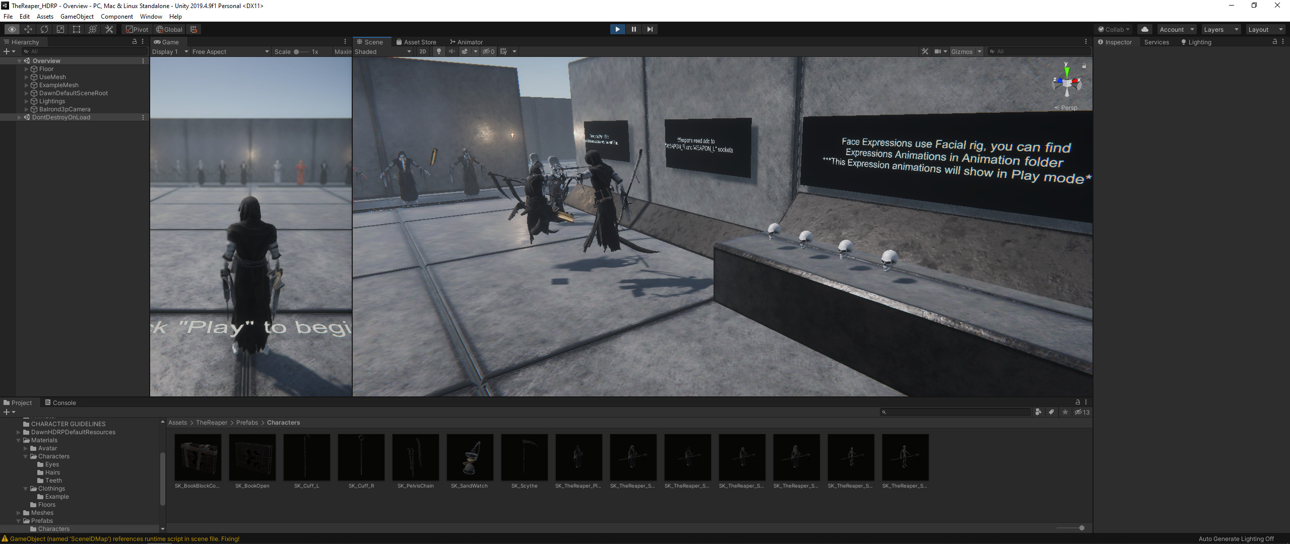The image size is (1290, 544).
Task: Open Scene view panel options menu
Action: 1086,42
